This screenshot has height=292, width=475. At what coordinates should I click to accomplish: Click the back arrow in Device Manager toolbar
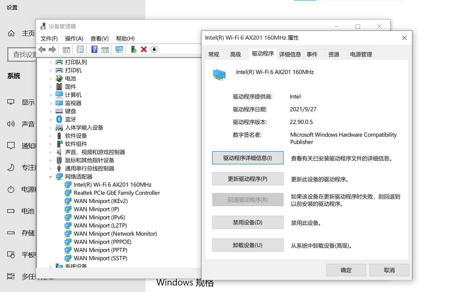pos(42,49)
